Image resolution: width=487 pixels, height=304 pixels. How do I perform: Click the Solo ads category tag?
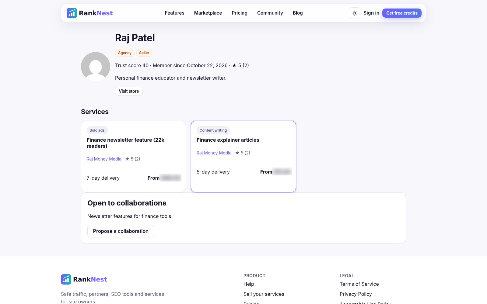tap(97, 130)
